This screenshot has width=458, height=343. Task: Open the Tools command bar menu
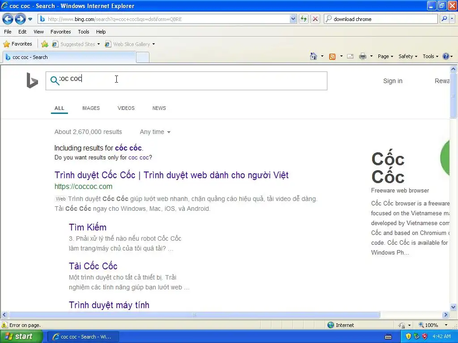point(431,56)
